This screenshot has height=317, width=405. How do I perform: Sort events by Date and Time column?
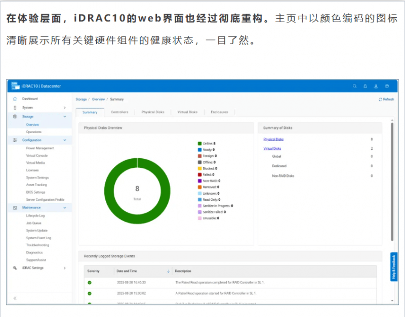click(x=168, y=271)
